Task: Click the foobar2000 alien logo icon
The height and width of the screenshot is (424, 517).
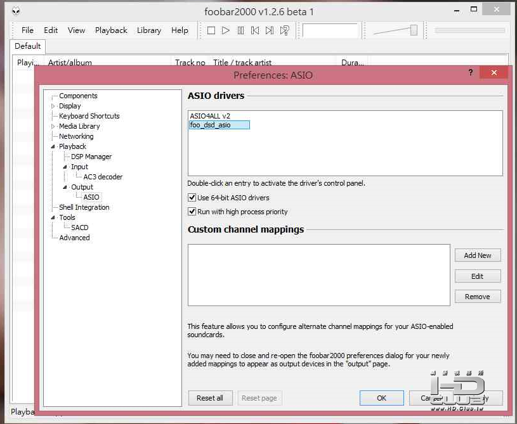Action: point(16,11)
